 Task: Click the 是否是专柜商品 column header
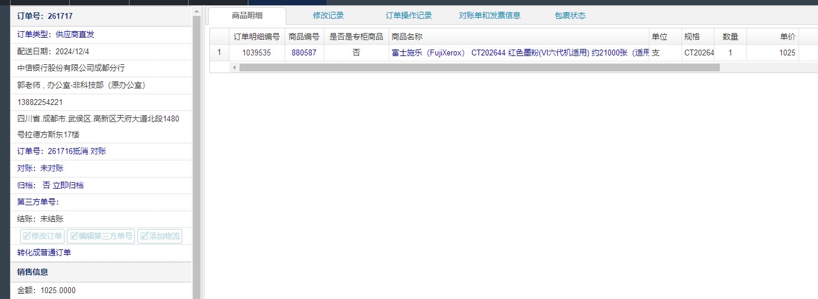click(356, 37)
